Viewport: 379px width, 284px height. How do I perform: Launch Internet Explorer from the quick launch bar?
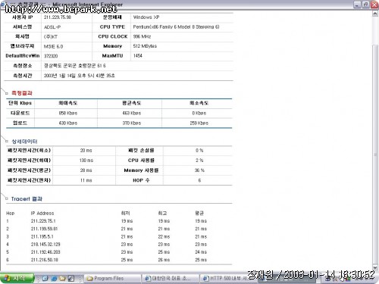click(54, 279)
